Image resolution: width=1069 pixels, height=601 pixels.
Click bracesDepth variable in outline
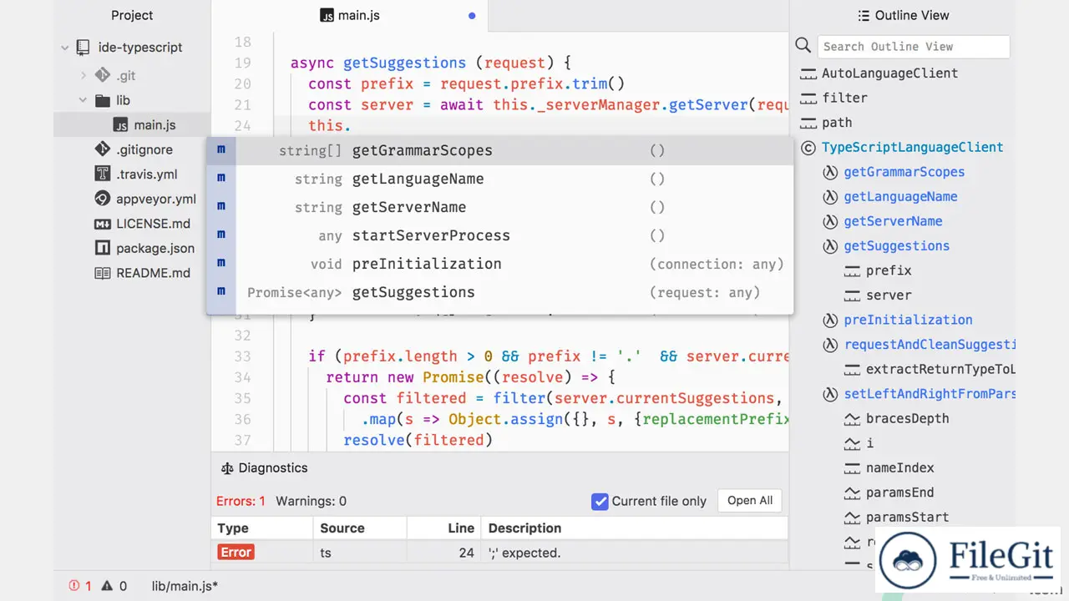click(x=908, y=418)
